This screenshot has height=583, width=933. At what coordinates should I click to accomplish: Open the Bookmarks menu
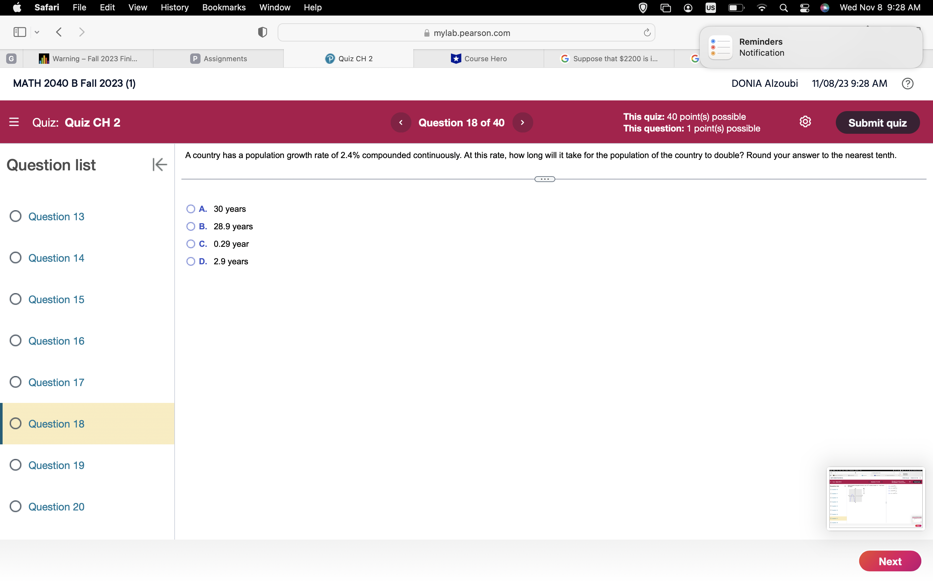tap(224, 7)
